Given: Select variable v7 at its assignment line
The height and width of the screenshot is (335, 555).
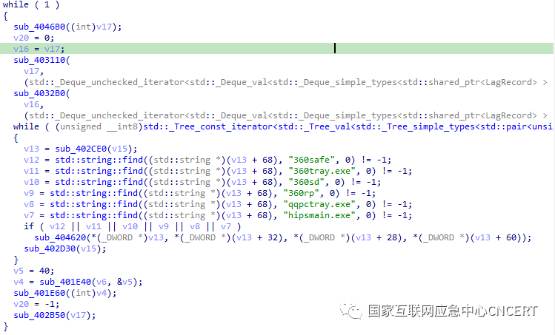Looking at the screenshot, I should pos(29,215).
